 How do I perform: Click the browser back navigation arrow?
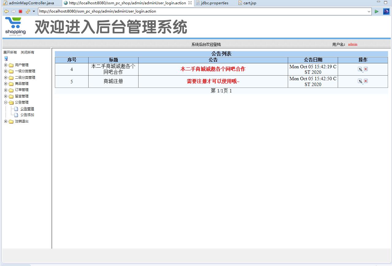point(6,11)
